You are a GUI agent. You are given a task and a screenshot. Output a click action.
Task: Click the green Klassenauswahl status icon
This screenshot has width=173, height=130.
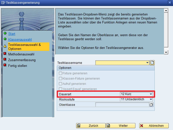click(5, 39)
